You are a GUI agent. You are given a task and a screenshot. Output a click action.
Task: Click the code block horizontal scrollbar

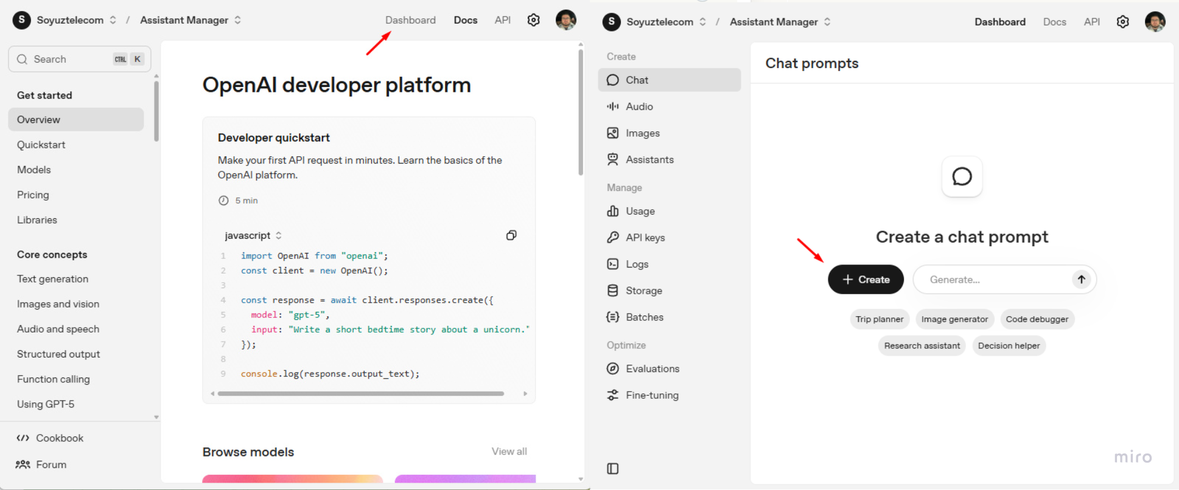click(x=361, y=393)
